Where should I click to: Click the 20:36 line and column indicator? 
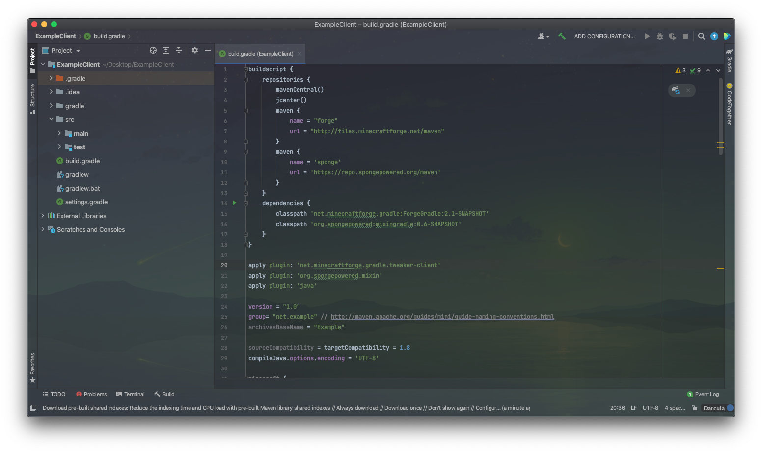[x=617, y=408]
